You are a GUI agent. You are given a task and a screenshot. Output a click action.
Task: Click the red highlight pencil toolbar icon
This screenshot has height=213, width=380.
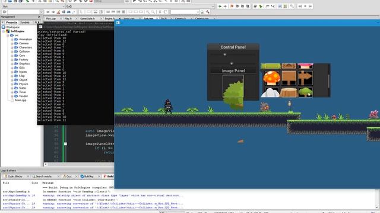pyautogui.click(x=58, y=12)
